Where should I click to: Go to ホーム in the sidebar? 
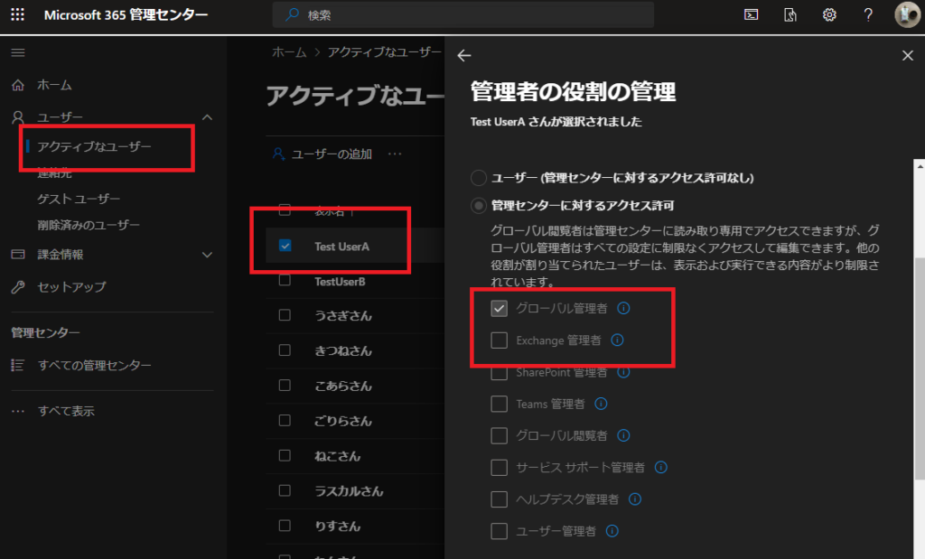click(54, 85)
